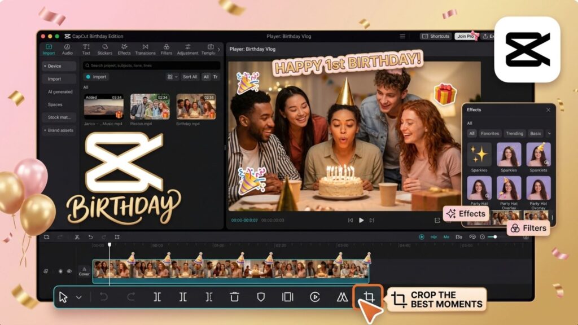This screenshot has width=578, height=325.
Task: Open the grid view mode dropdown
Action: point(172,77)
